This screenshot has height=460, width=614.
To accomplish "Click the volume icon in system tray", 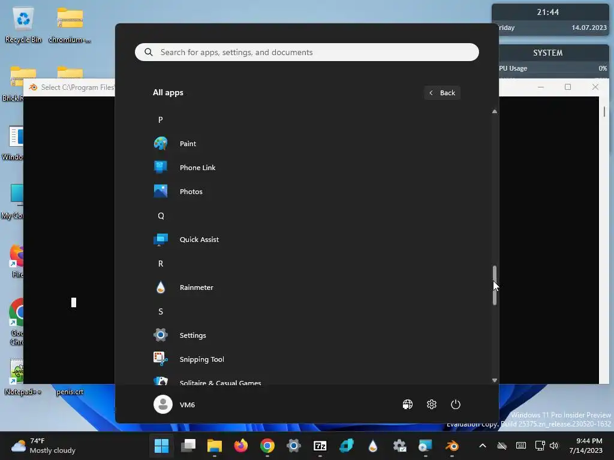I will 553,446.
